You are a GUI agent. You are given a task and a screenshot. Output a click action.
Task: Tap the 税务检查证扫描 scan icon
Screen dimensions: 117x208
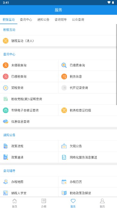tap(64, 110)
